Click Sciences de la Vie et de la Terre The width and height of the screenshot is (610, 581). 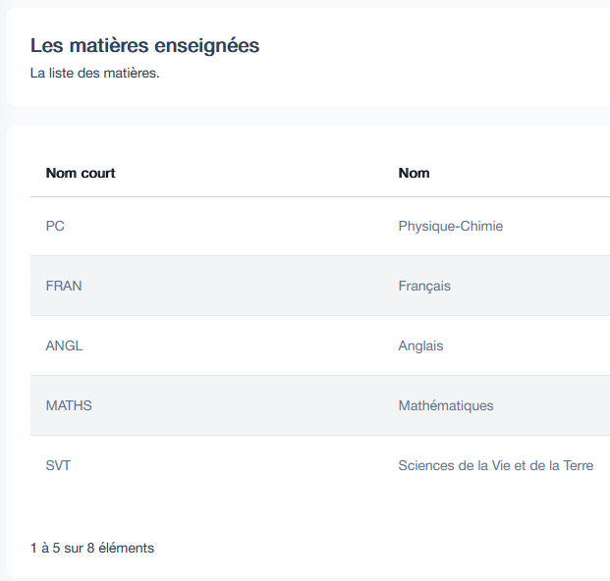pos(495,465)
